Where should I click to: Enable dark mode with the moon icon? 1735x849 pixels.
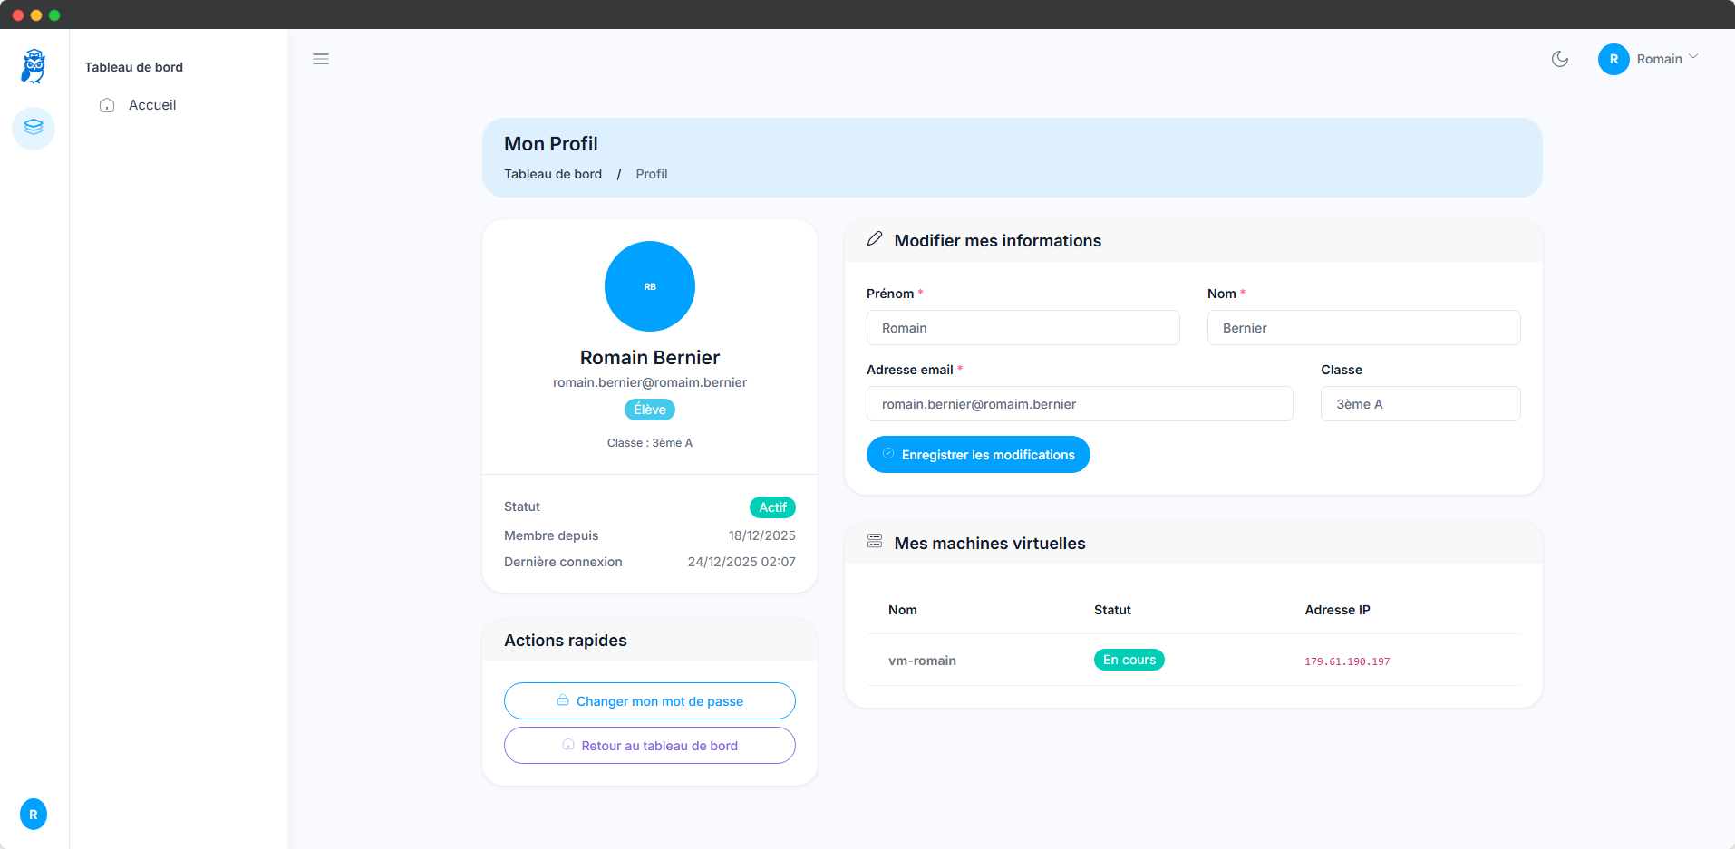coord(1560,59)
